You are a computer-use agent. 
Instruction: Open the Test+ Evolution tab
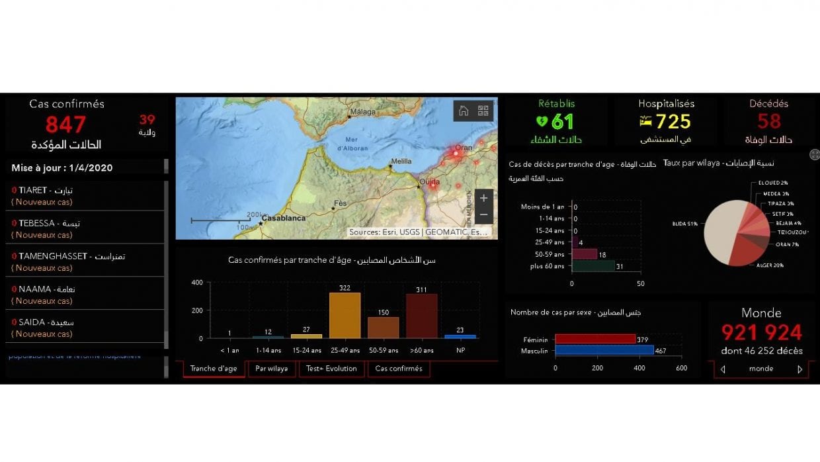[x=331, y=369]
